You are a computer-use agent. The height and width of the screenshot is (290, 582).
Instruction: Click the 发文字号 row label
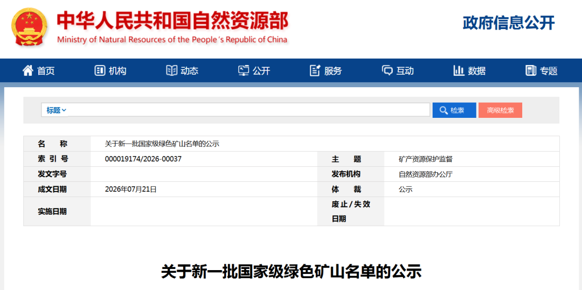[x=52, y=174]
